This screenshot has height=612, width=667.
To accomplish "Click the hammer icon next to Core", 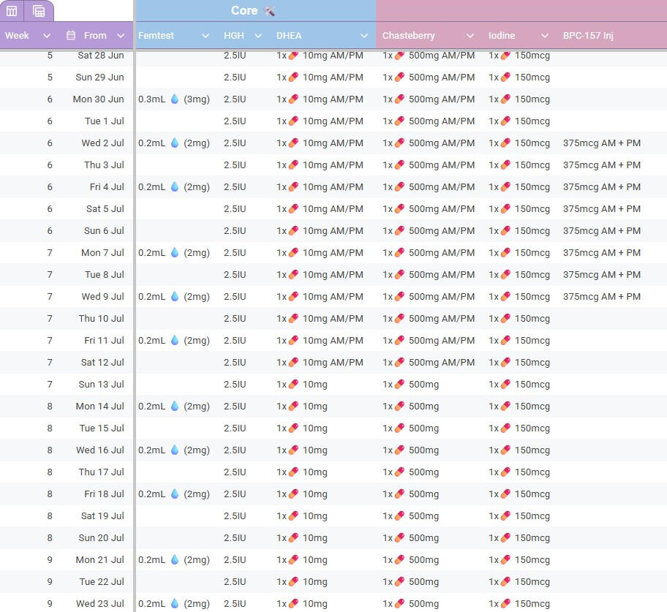I will [x=269, y=10].
